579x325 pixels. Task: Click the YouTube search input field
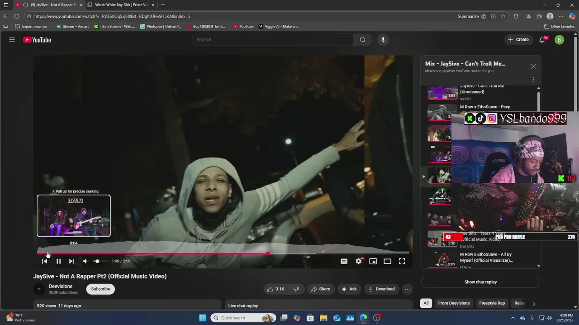point(272,40)
